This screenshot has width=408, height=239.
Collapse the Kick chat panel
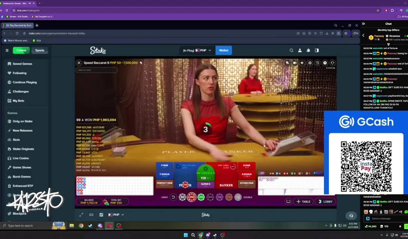click(363, 24)
